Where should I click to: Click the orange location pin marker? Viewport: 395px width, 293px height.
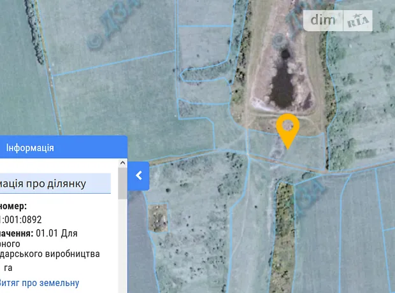tap(288, 131)
